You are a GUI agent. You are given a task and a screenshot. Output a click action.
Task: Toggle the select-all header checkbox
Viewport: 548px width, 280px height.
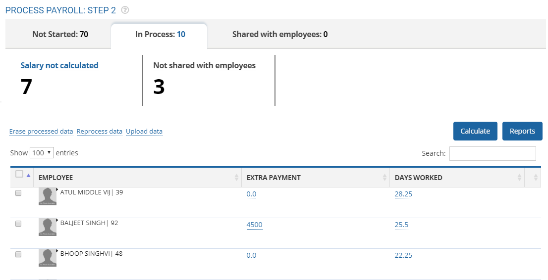(19, 174)
